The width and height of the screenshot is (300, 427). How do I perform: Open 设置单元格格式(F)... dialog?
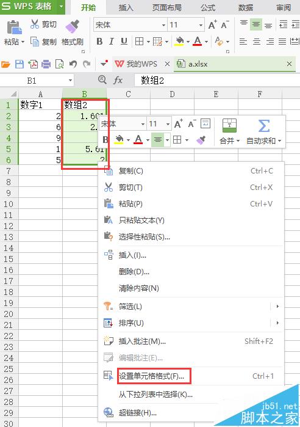point(191,376)
